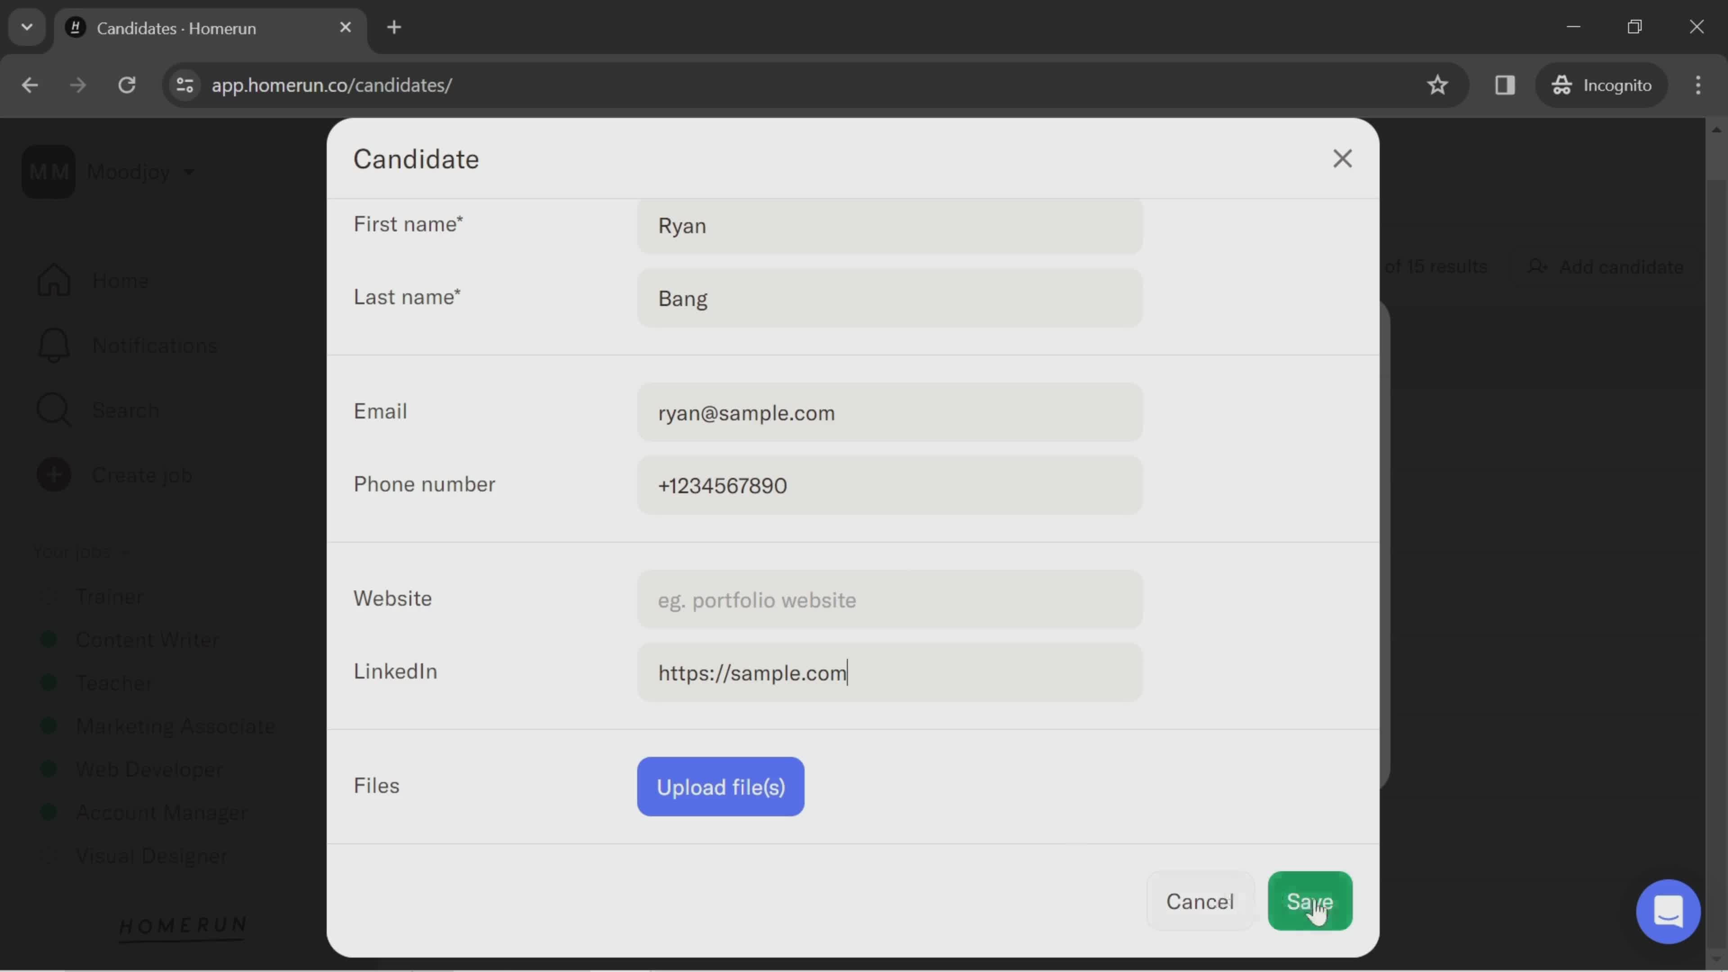Screen dimensions: 1728x972
Task: Click the LinkedIn URL field
Action: point(890,673)
